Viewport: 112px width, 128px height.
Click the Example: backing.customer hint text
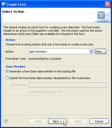(46, 92)
